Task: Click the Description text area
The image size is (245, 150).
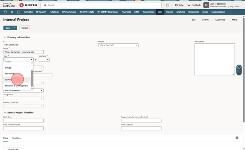Action: click(x=214, y=59)
